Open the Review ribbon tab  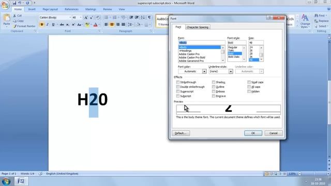point(108,9)
